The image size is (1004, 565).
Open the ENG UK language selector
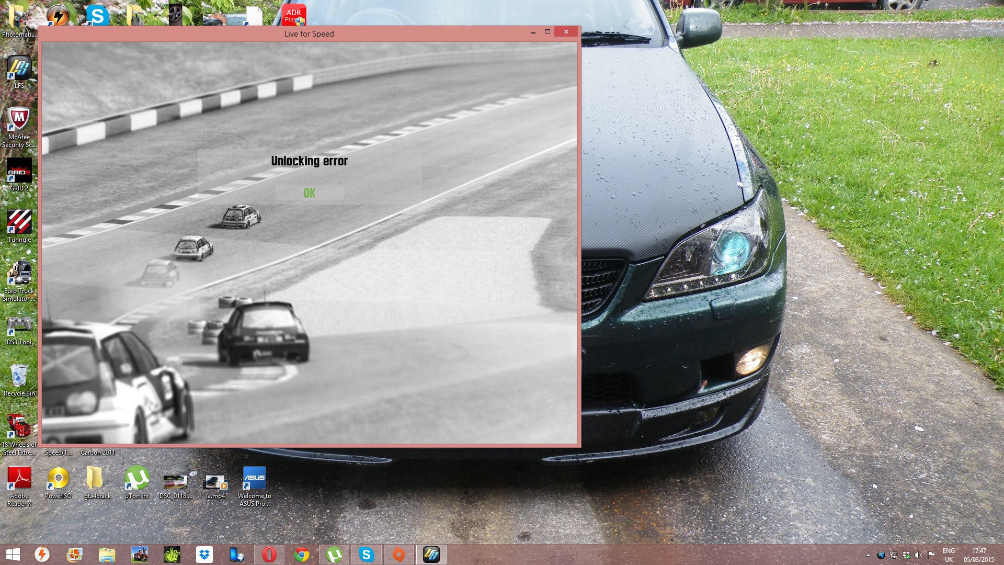(949, 555)
